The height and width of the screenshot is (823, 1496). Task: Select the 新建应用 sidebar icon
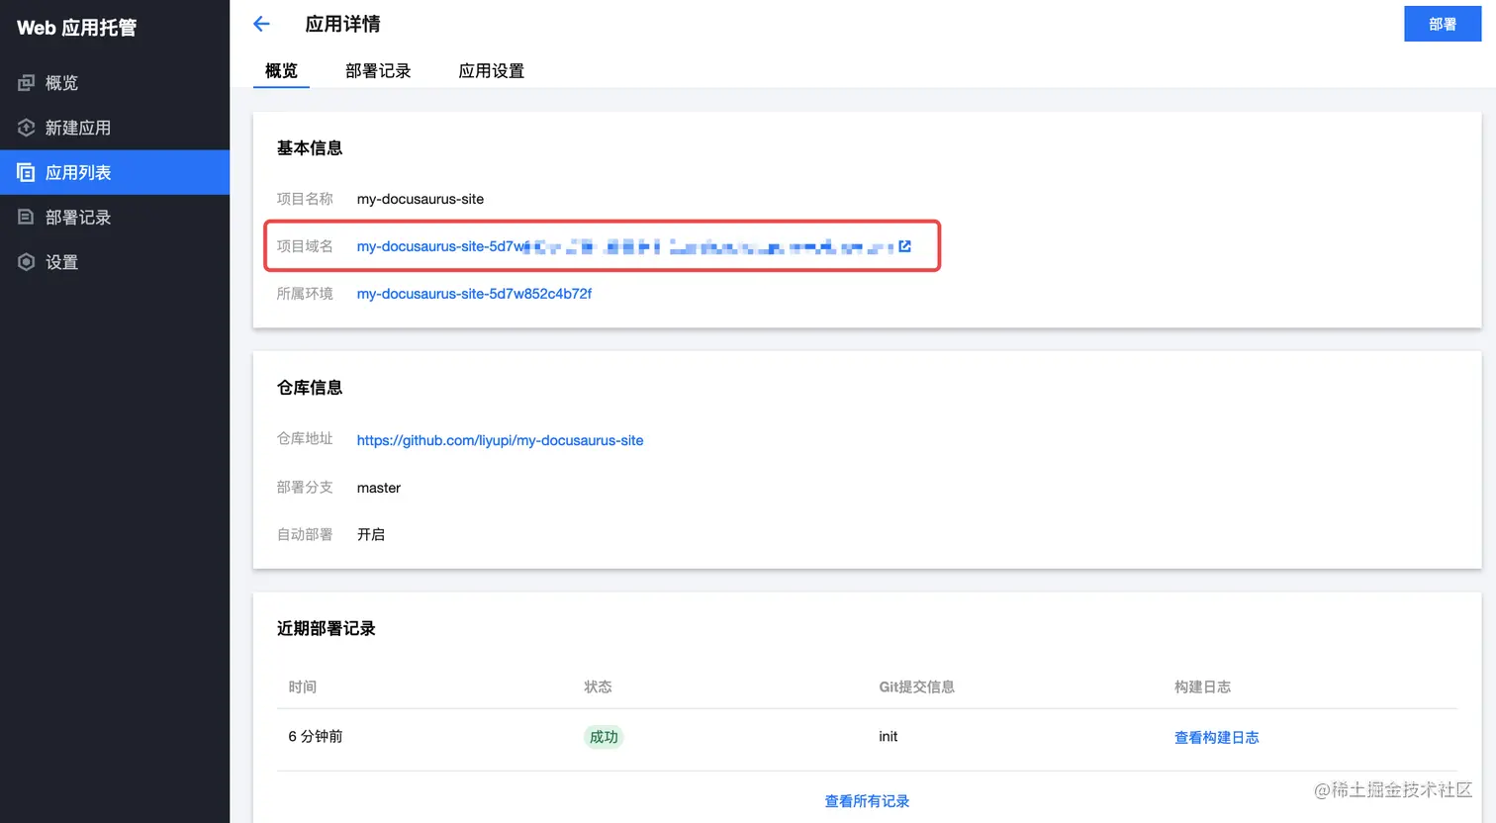26,128
